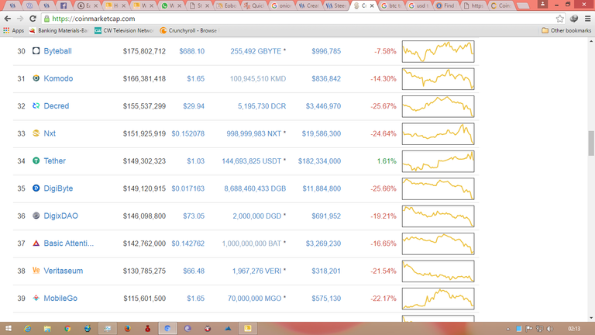The image size is (595, 335).
Task: Go back with the browser back arrow
Action: 8,19
